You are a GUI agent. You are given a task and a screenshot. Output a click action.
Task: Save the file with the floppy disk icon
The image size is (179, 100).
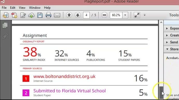tap(40, 15)
